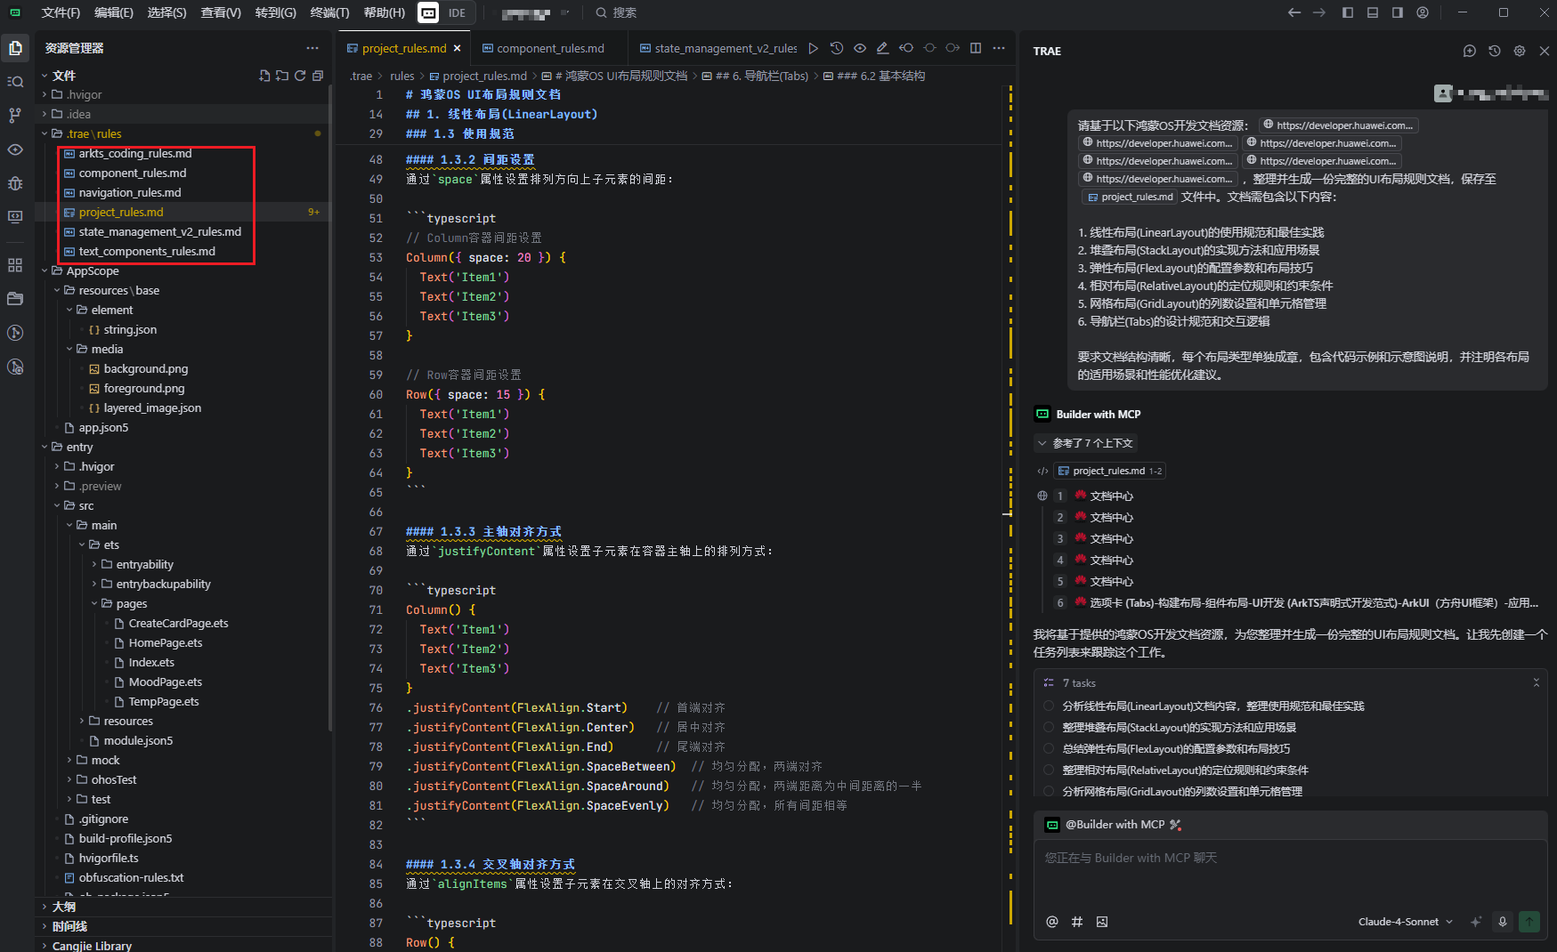
Task: Split the editor using the split icon
Action: point(976,48)
